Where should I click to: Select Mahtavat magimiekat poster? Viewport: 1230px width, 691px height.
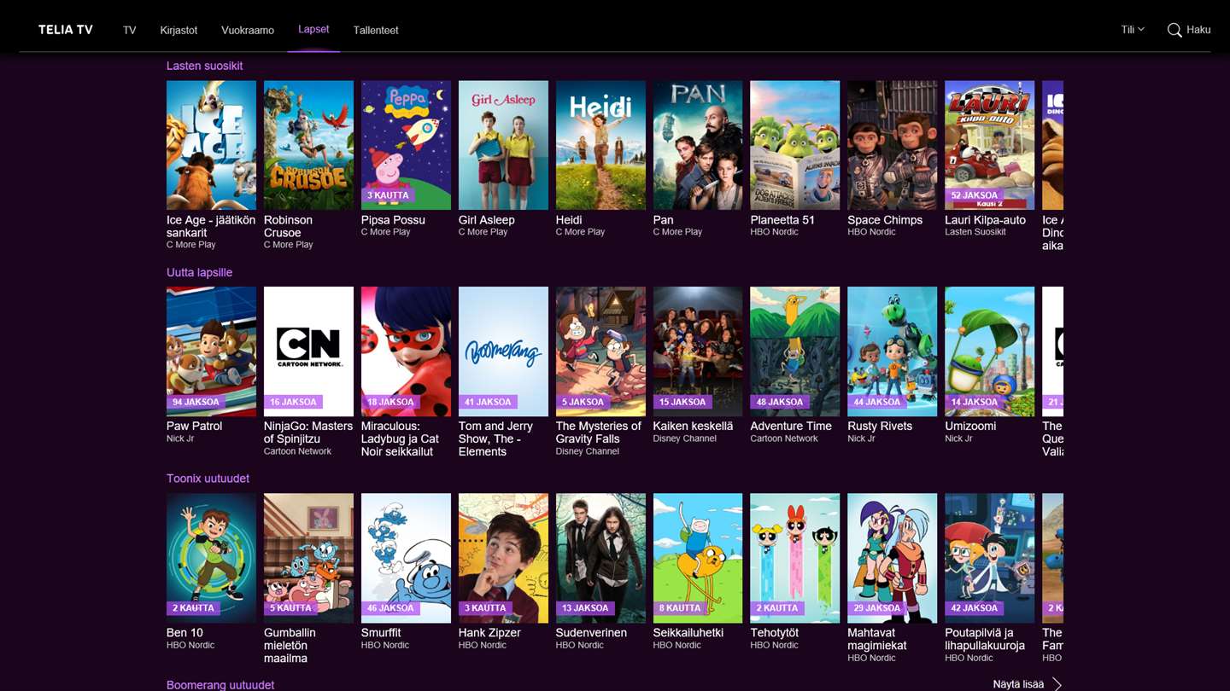click(893, 558)
